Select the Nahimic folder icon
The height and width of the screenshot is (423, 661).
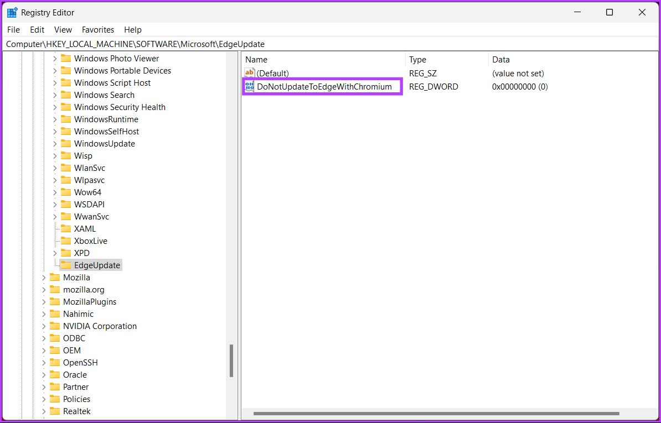55,315
